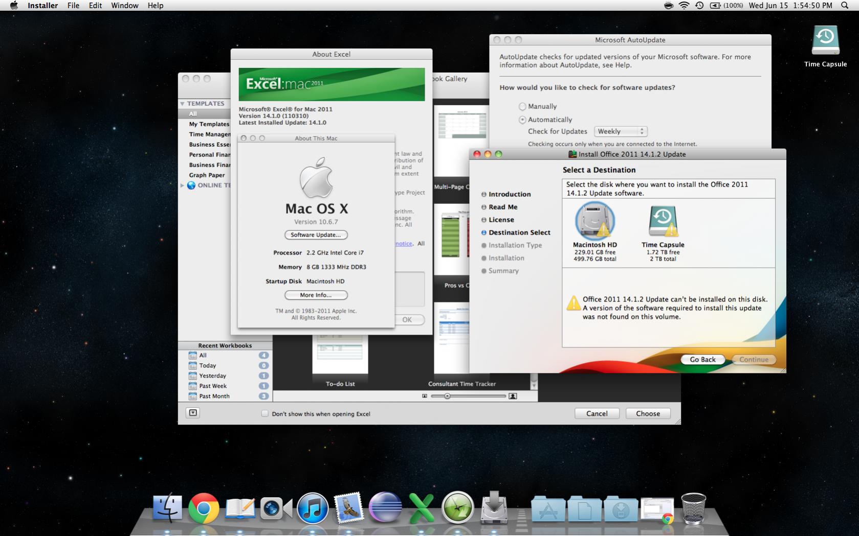Show Past Month recent workbooks

[225, 396]
